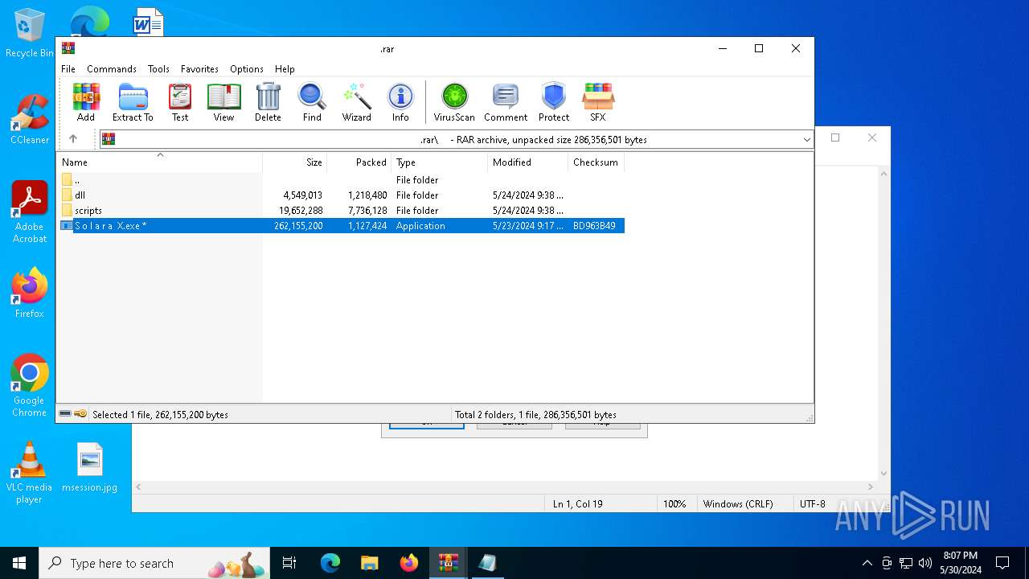
Task: Open the Commands menu
Action: pyautogui.click(x=112, y=69)
